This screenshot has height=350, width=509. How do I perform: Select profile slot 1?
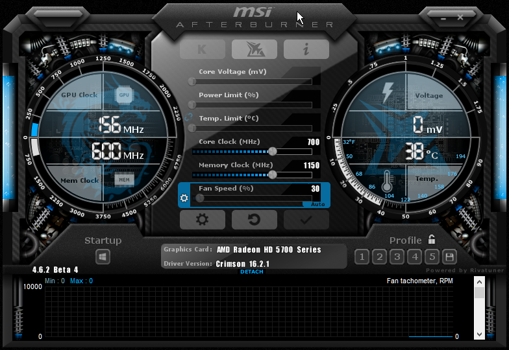click(362, 257)
